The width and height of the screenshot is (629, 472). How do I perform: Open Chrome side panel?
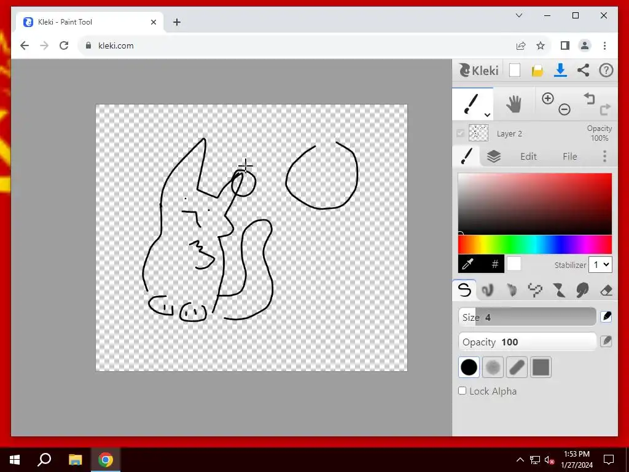click(565, 45)
